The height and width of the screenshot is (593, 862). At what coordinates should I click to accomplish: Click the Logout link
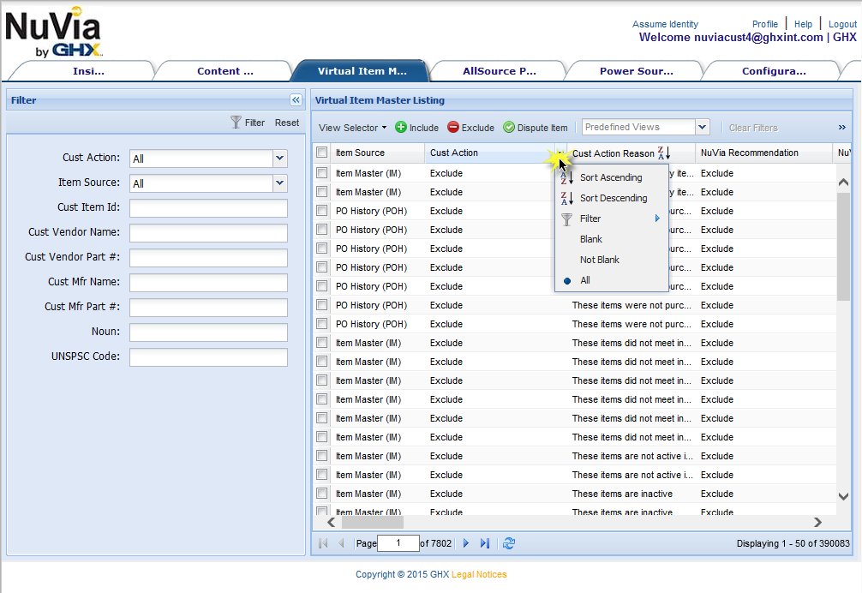[x=842, y=24]
